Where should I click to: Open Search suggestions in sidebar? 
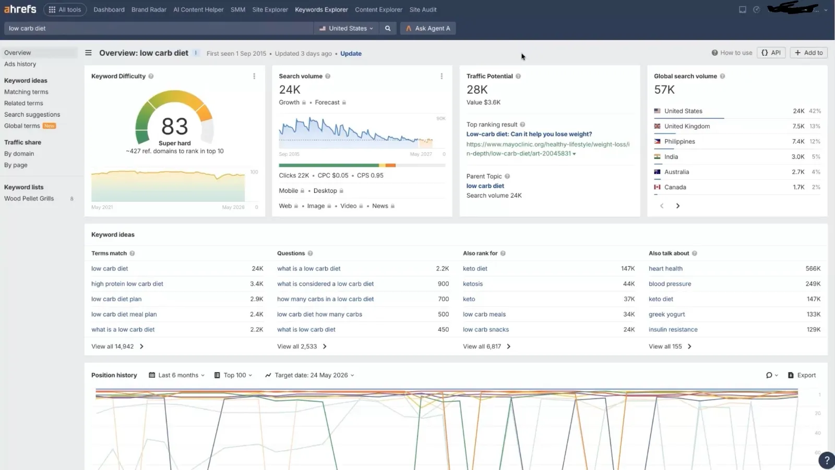[32, 115]
